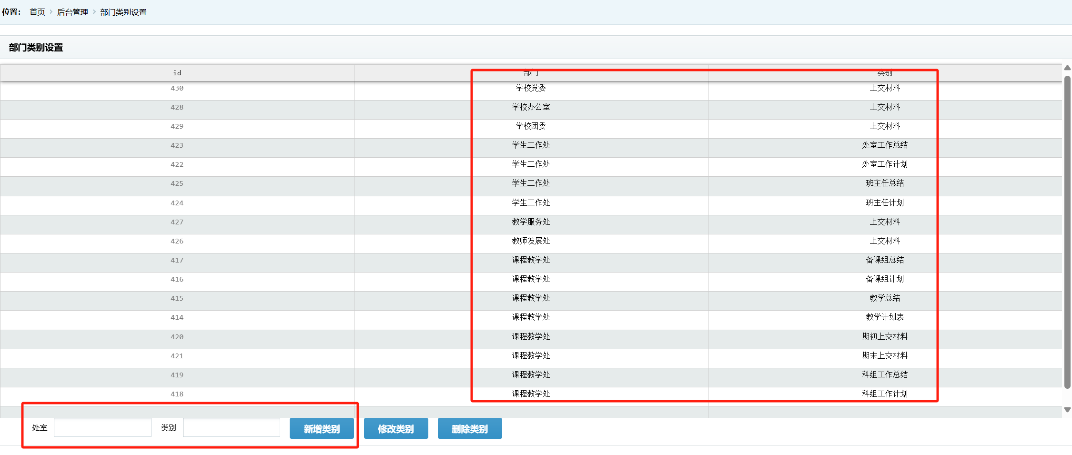Select row with id 415
Viewport: 1072px width, 455px height.
[531, 301]
